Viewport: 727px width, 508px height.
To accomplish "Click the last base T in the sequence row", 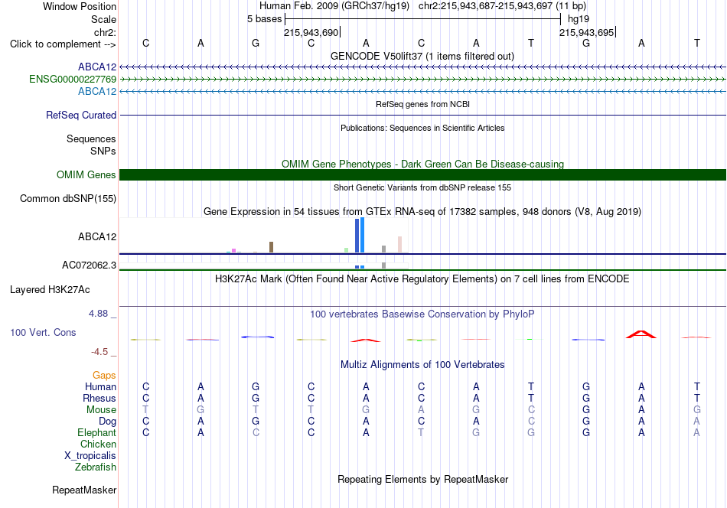I will click(x=696, y=43).
